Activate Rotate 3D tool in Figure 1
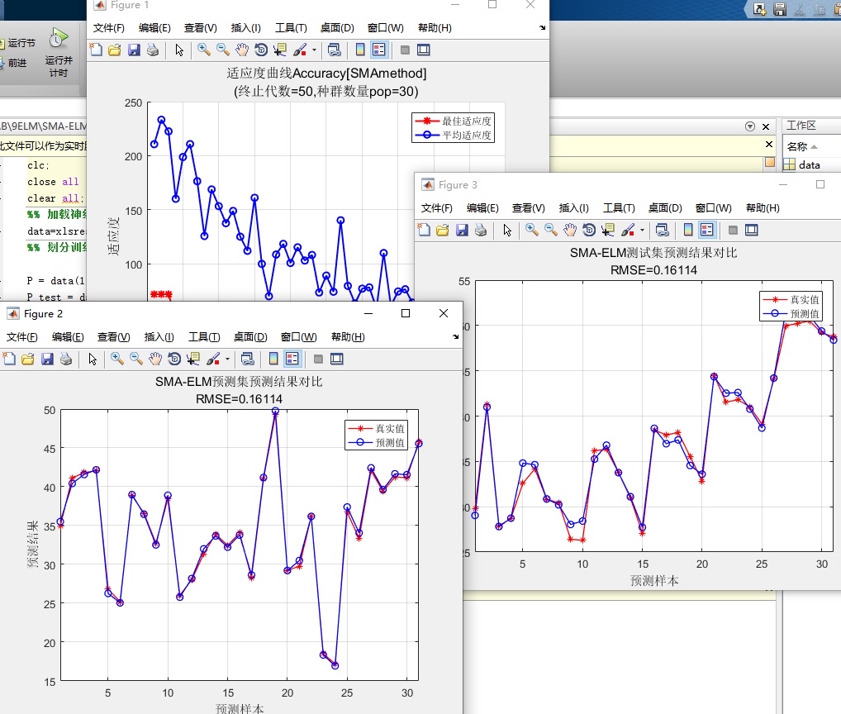The height and width of the screenshot is (714, 841). coord(261,50)
